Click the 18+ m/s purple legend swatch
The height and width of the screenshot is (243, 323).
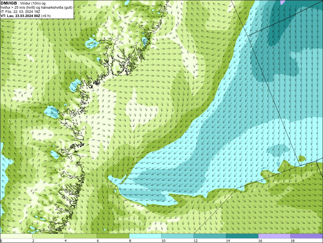[307, 236]
